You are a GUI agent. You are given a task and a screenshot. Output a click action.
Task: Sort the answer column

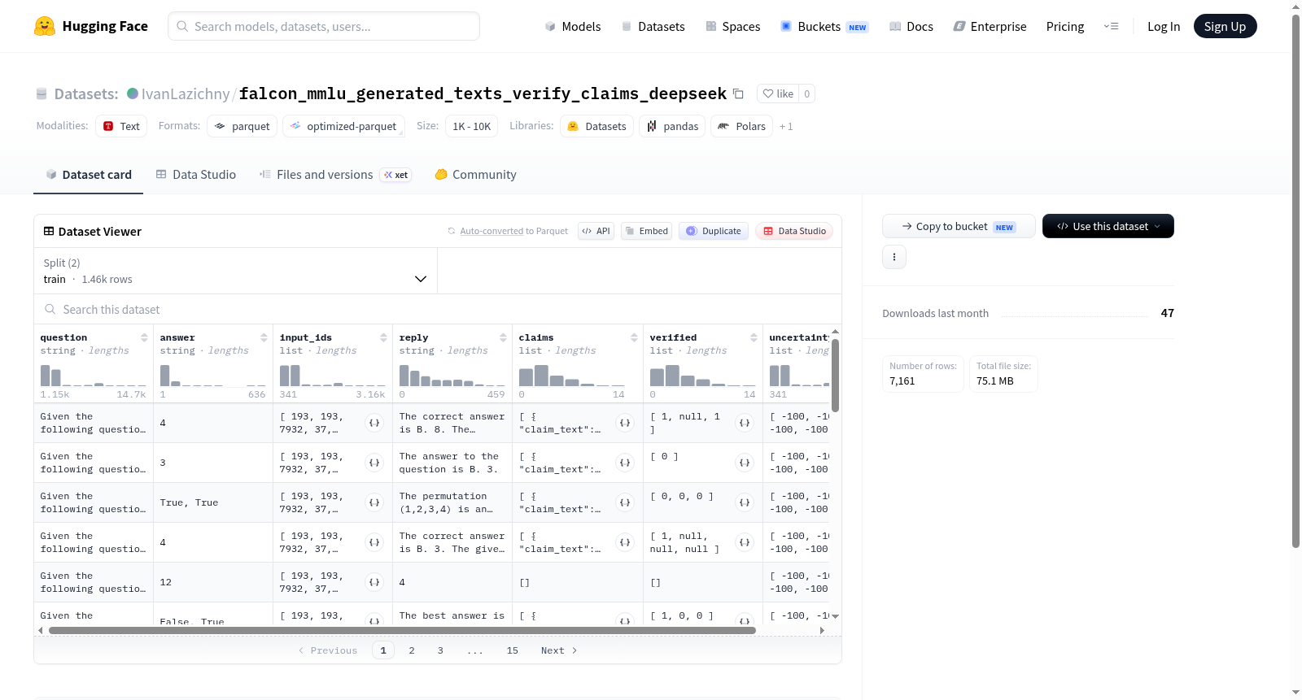[264, 337]
